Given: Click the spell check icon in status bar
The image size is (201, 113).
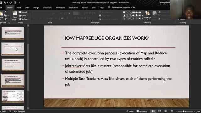Looking at the screenshot, I should click(x=10, y=111).
